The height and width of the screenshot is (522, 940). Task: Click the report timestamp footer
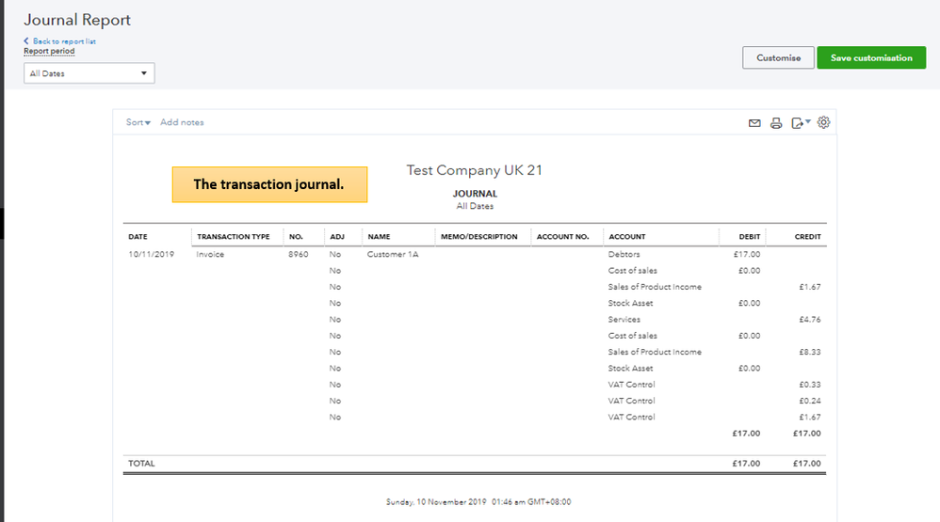coord(478,501)
